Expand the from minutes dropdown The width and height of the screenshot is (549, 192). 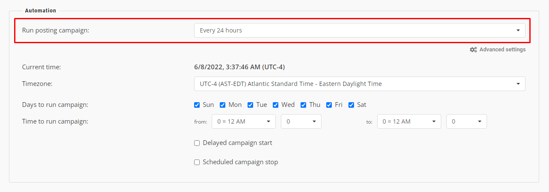click(301, 121)
